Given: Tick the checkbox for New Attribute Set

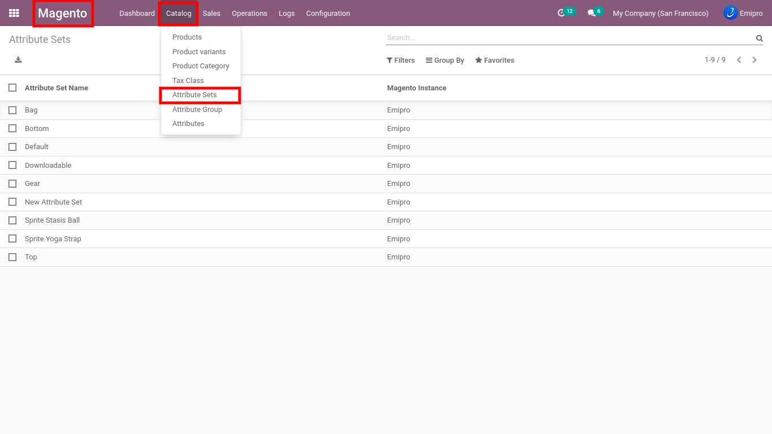Looking at the screenshot, I should coord(12,202).
